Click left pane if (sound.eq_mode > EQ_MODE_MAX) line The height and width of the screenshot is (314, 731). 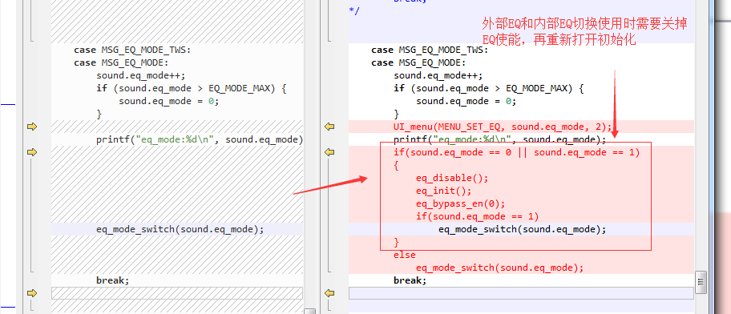[x=191, y=88]
